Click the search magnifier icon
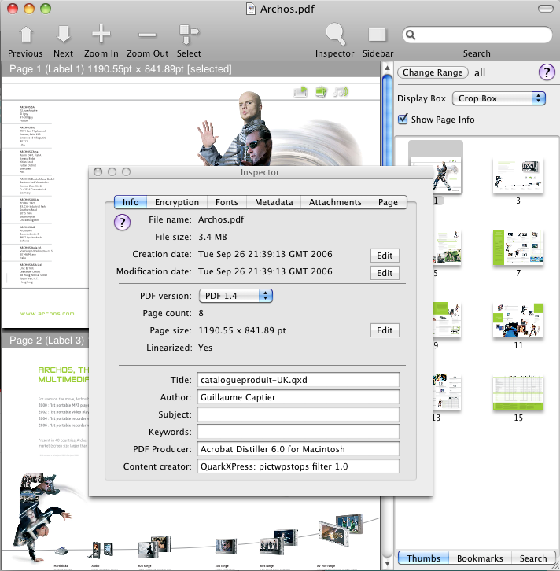This screenshot has width=560, height=571. (x=411, y=35)
